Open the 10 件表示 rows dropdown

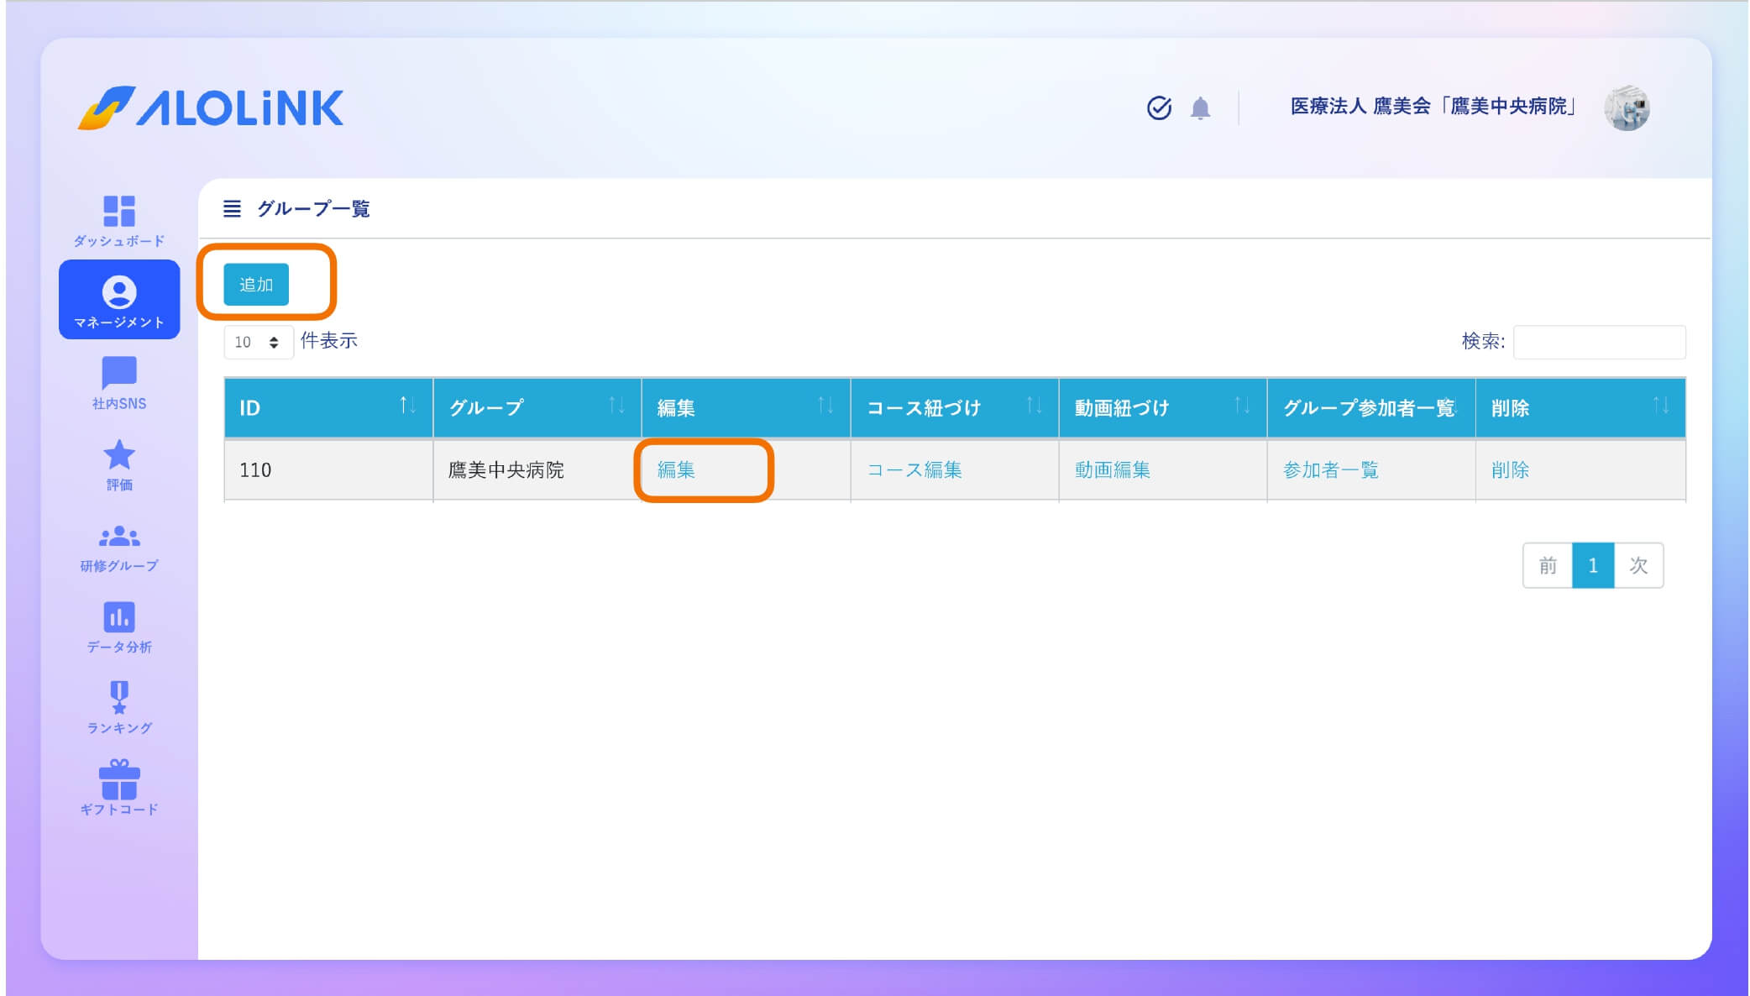click(x=257, y=342)
